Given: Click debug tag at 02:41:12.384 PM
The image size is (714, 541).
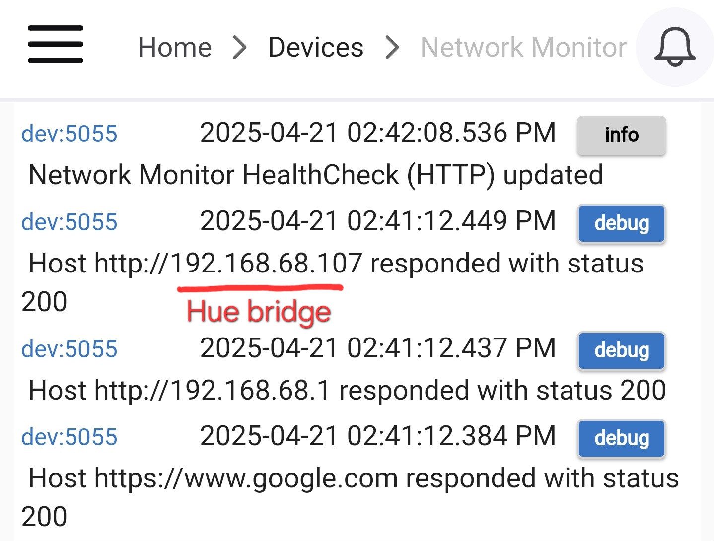Looking at the screenshot, I should pyautogui.click(x=621, y=438).
